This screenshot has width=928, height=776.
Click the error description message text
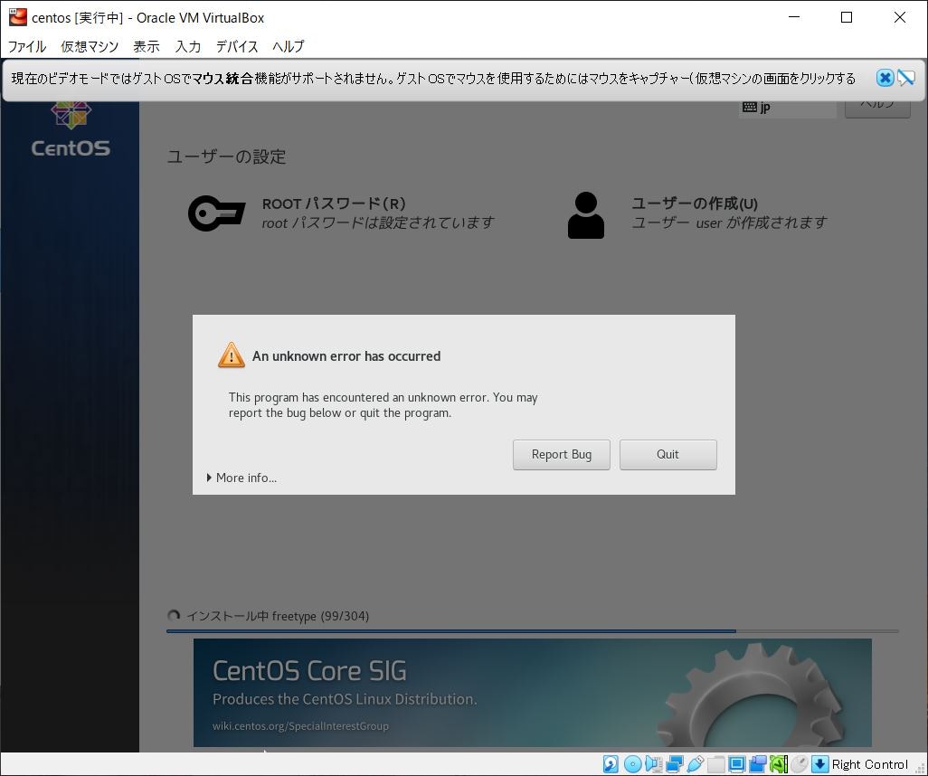click(x=383, y=405)
